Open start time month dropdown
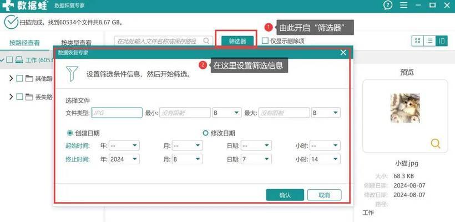The width and height of the screenshot is (455, 222). pyautogui.click(x=188, y=145)
